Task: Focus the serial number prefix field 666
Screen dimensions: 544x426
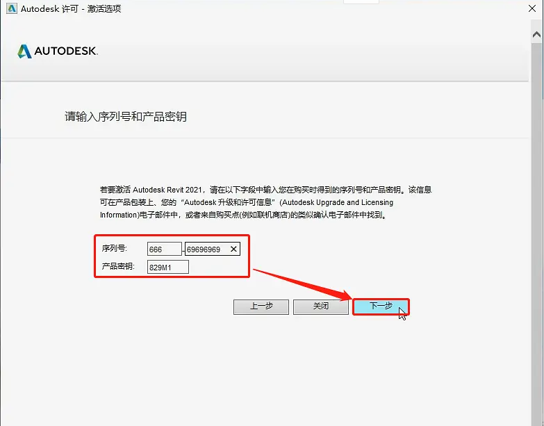Action: [165, 249]
